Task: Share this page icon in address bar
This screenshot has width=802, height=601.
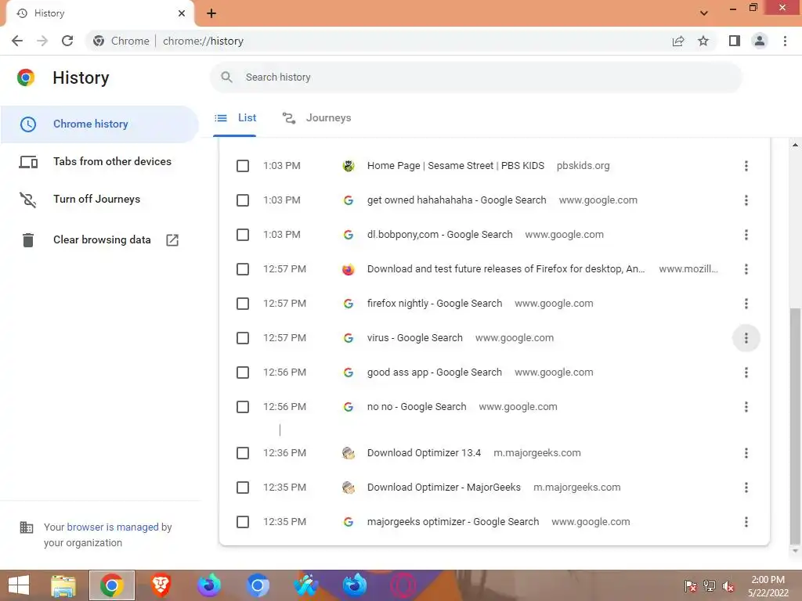Action: (678, 41)
